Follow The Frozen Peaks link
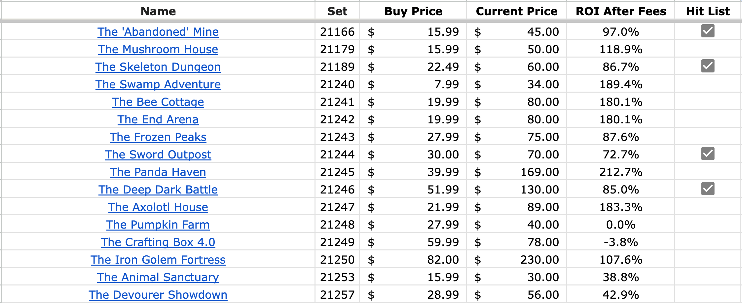Image resolution: width=742 pixels, height=303 pixels. click(x=158, y=137)
